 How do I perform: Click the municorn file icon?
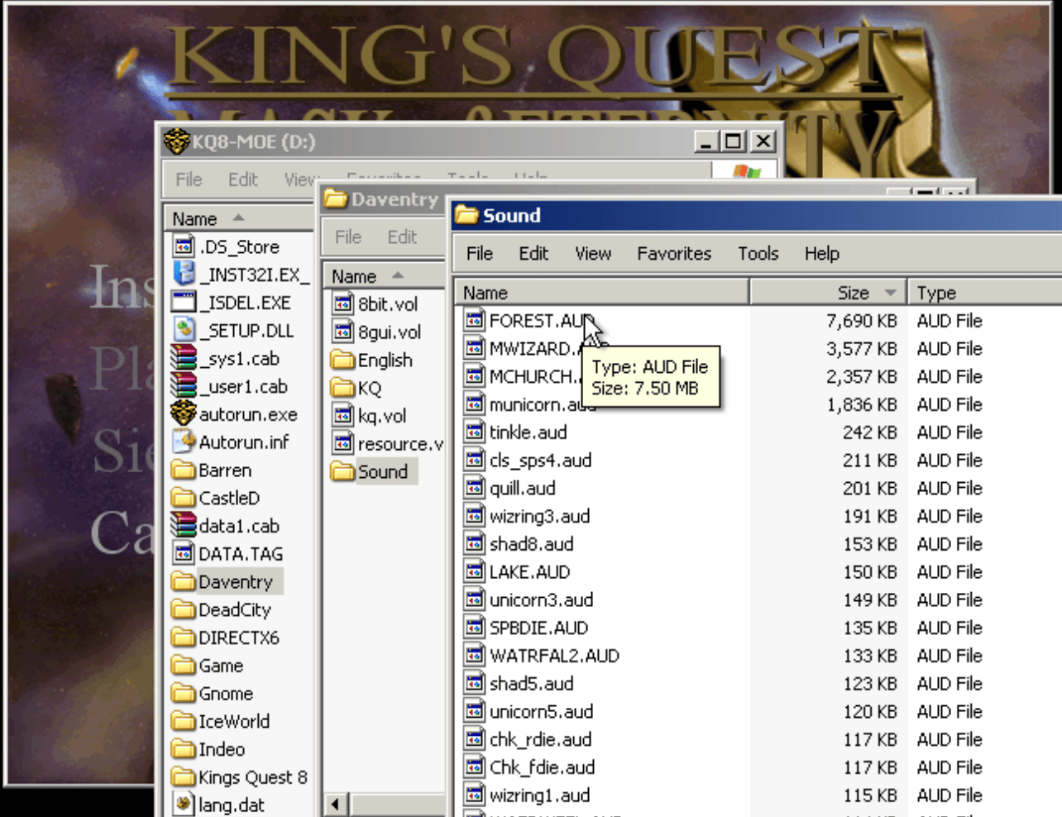(474, 404)
